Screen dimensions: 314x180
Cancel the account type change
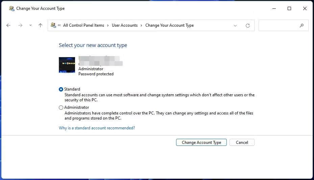(242, 143)
